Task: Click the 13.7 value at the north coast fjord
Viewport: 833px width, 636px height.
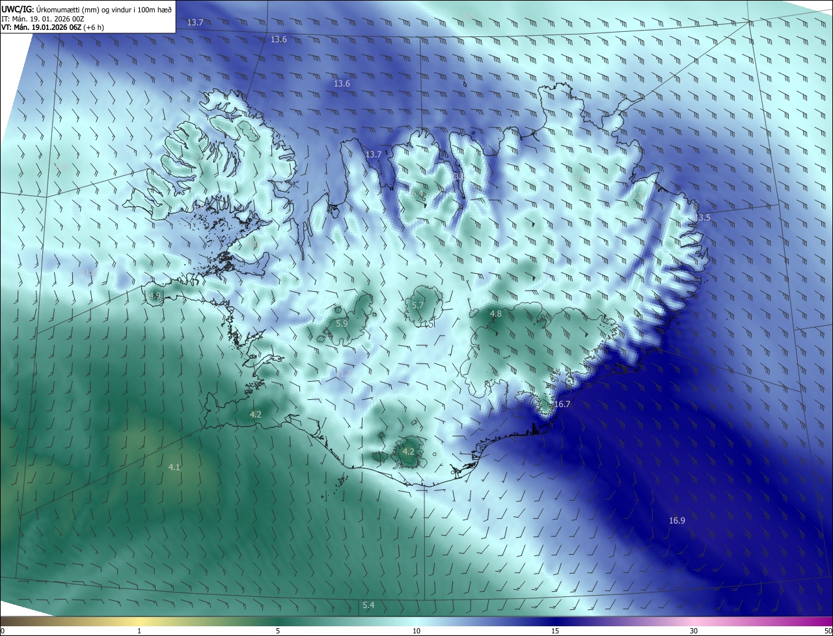Action: point(373,155)
